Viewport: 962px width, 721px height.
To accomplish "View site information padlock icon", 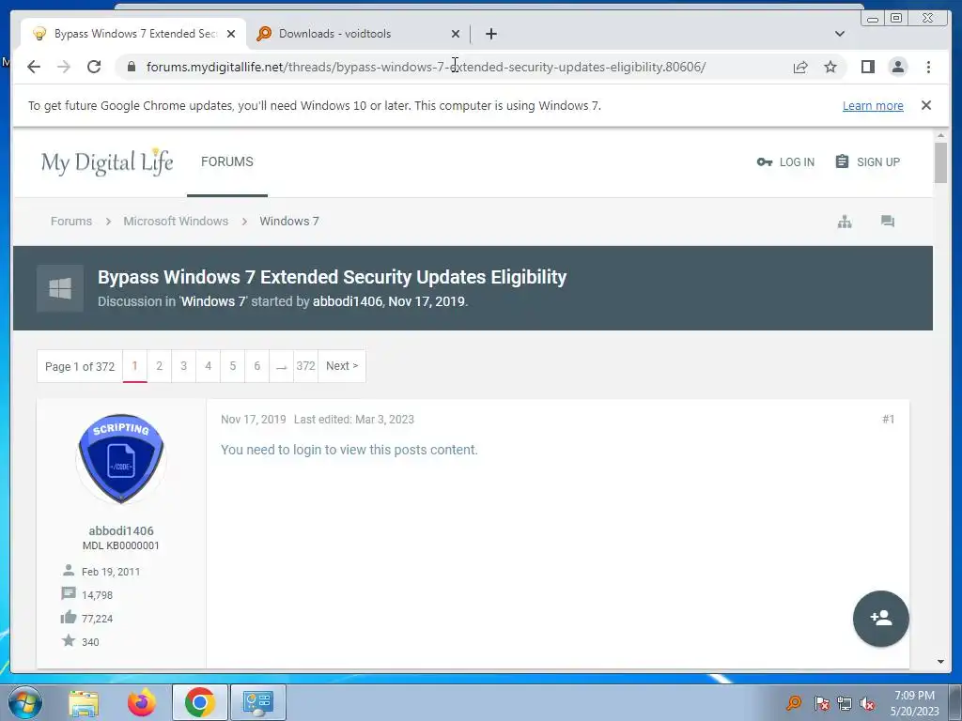I will 132,67.
